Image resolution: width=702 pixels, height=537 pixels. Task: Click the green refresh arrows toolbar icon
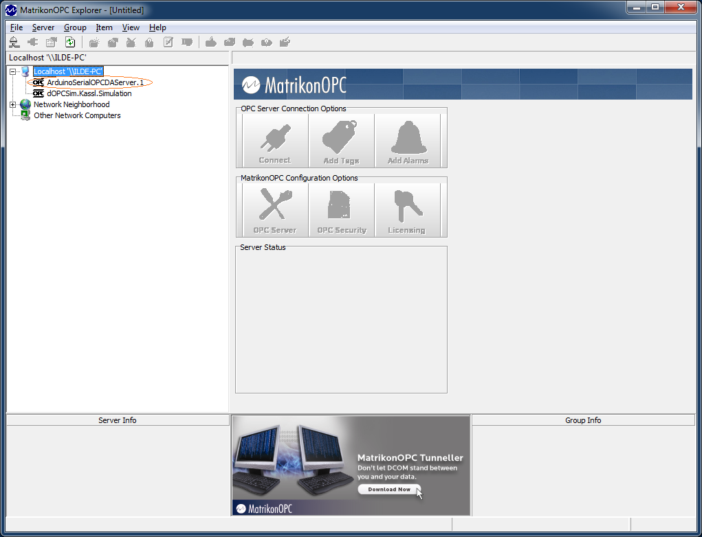click(70, 42)
